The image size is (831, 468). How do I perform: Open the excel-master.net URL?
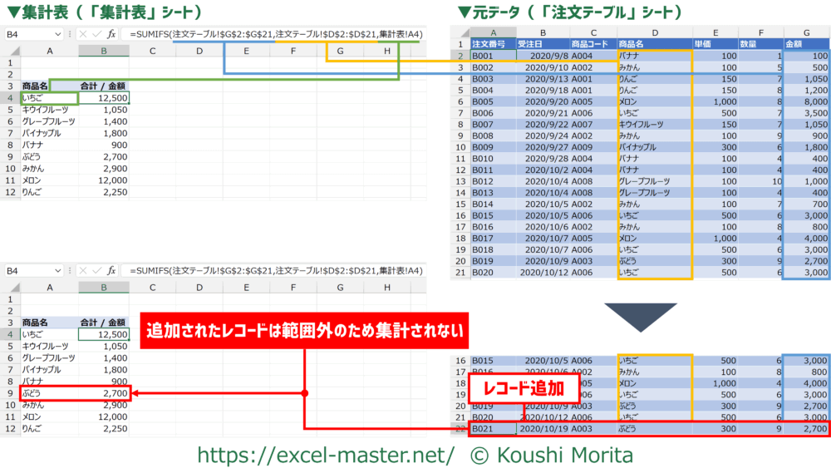pos(325,454)
